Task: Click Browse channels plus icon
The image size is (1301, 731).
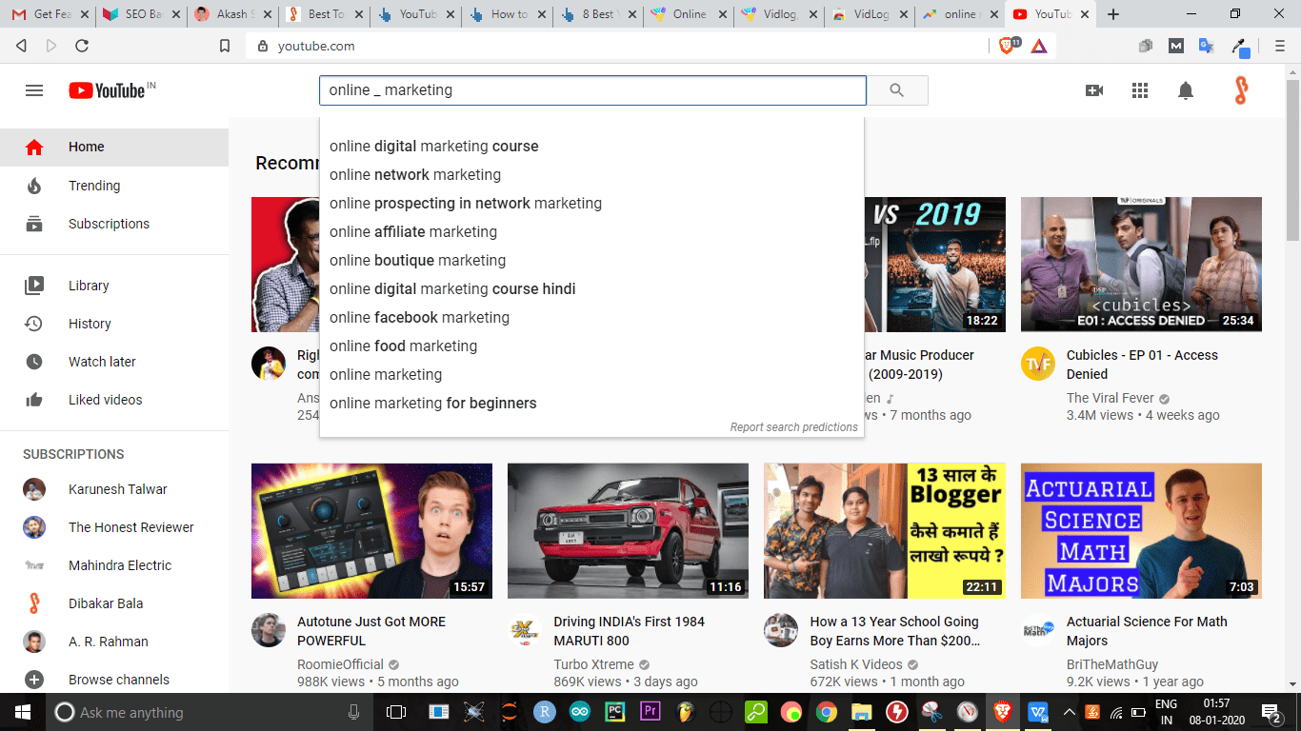Action: [34, 680]
